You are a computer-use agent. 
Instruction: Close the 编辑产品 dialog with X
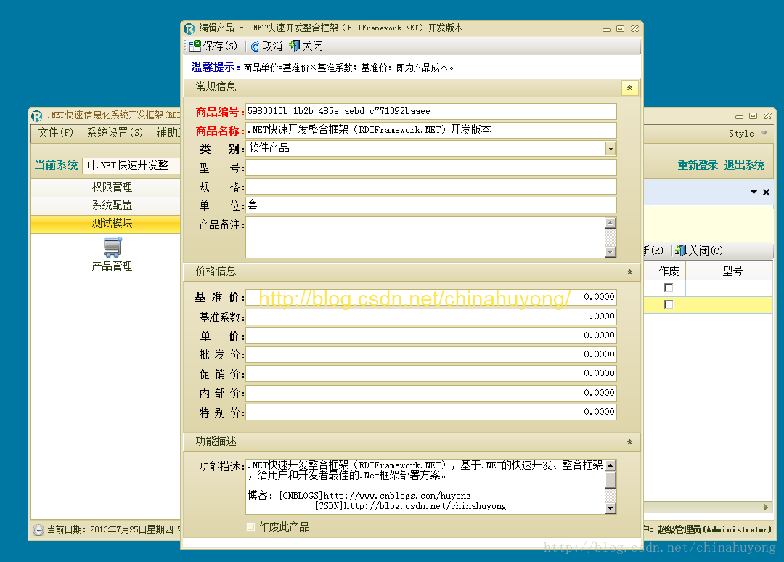point(634,29)
